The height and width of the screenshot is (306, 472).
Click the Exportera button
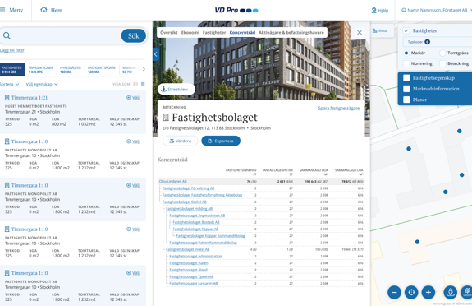tap(221, 141)
